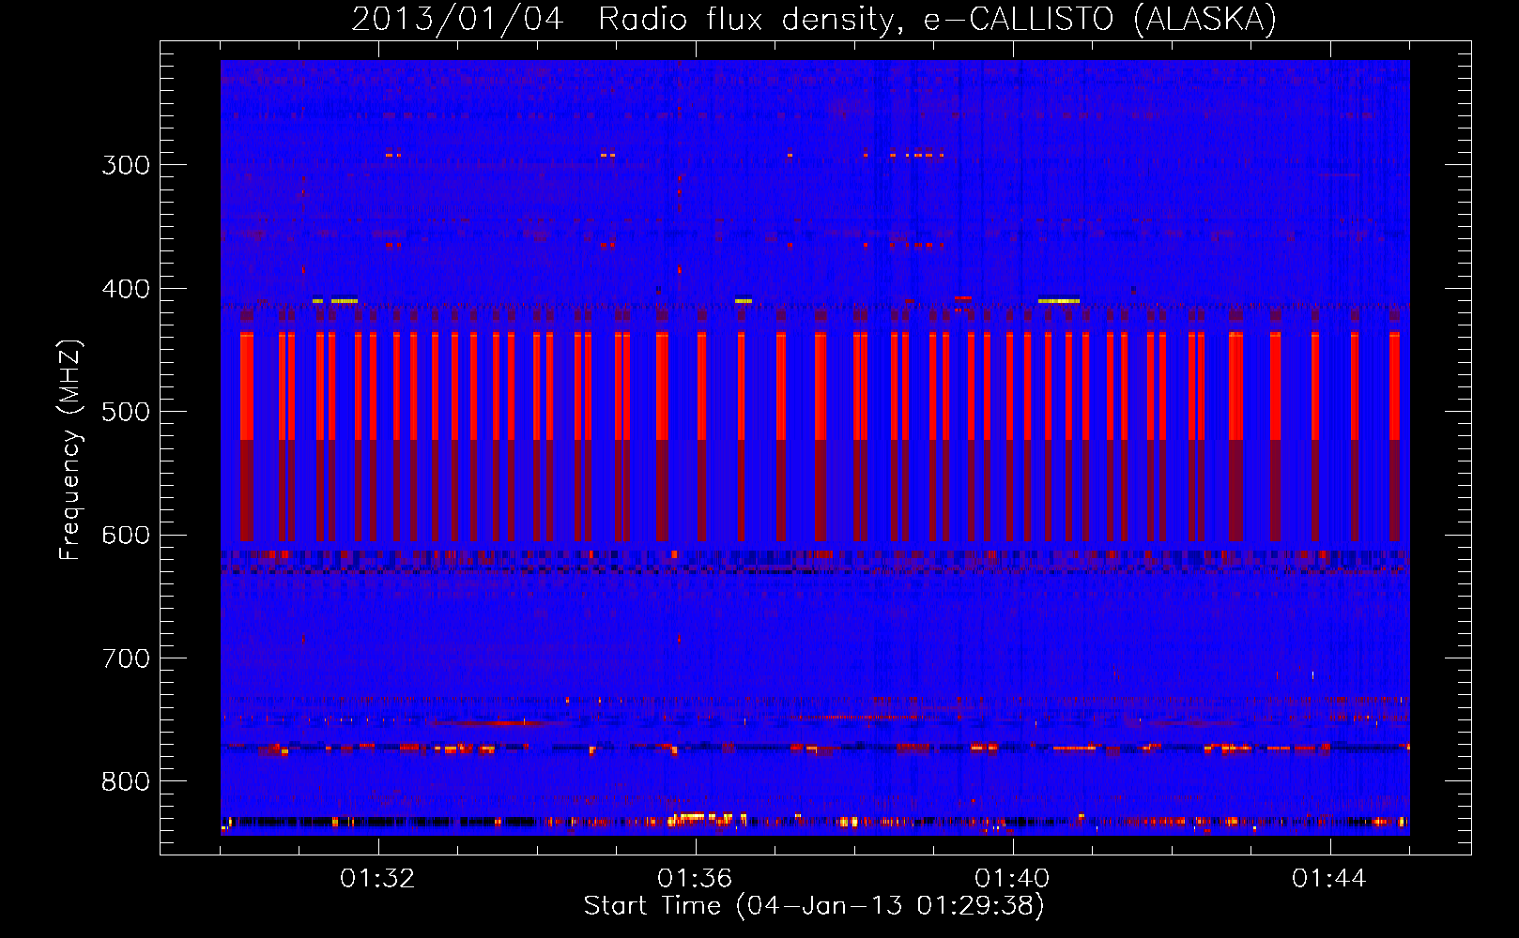Click the 500 frequency tick label

(x=126, y=412)
